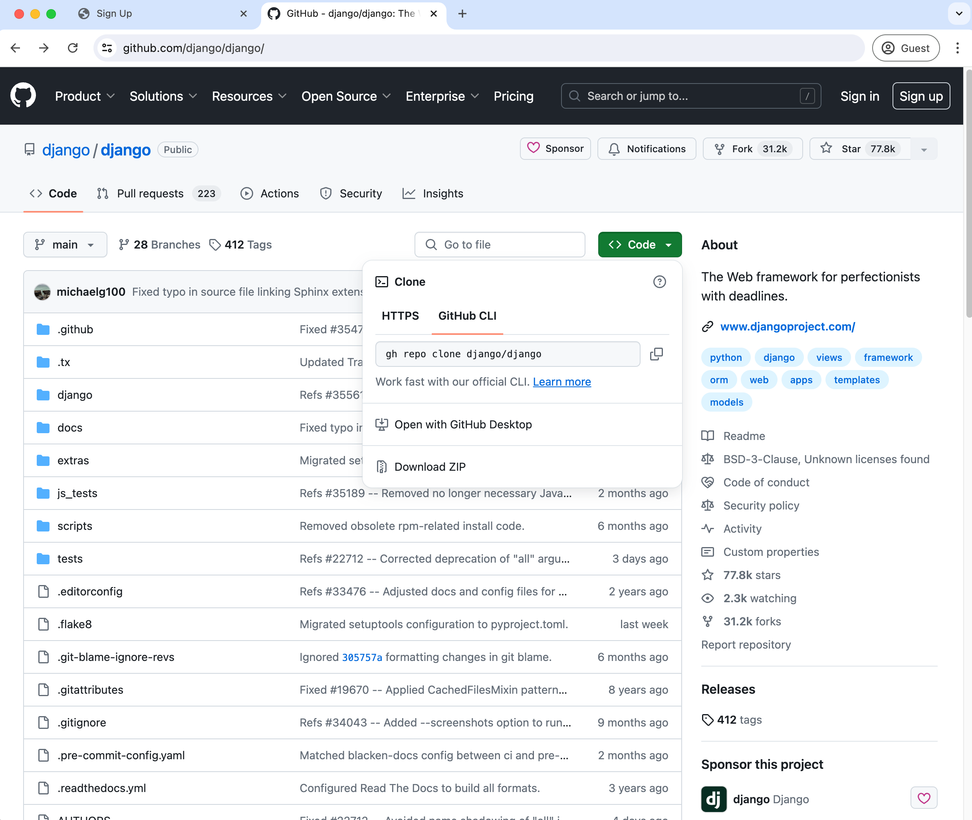Screen dimensions: 972x820
Task: Open the Security policy link
Action: tap(761, 506)
